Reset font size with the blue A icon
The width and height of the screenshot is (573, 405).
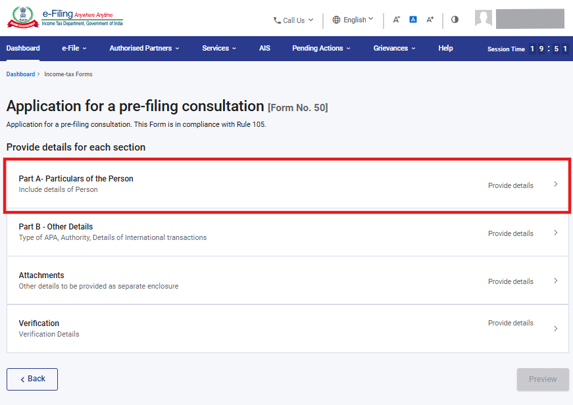point(413,19)
